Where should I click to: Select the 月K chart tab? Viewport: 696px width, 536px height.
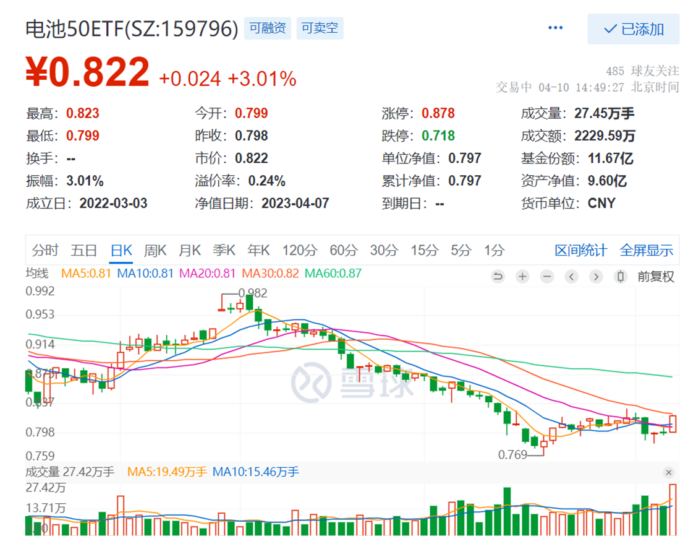point(190,250)
